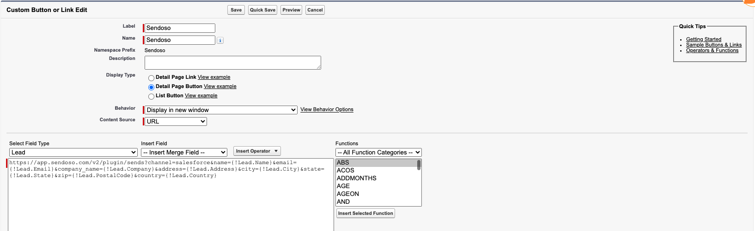This screenshot has width=755, height=231.
Task: Open the Getting Started quick tip
Action: point(704,39)
